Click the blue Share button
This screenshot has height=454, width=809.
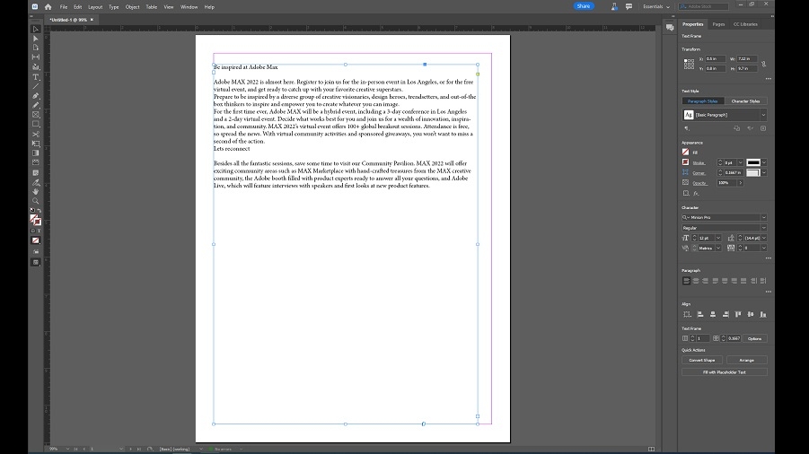pos(584,6)
